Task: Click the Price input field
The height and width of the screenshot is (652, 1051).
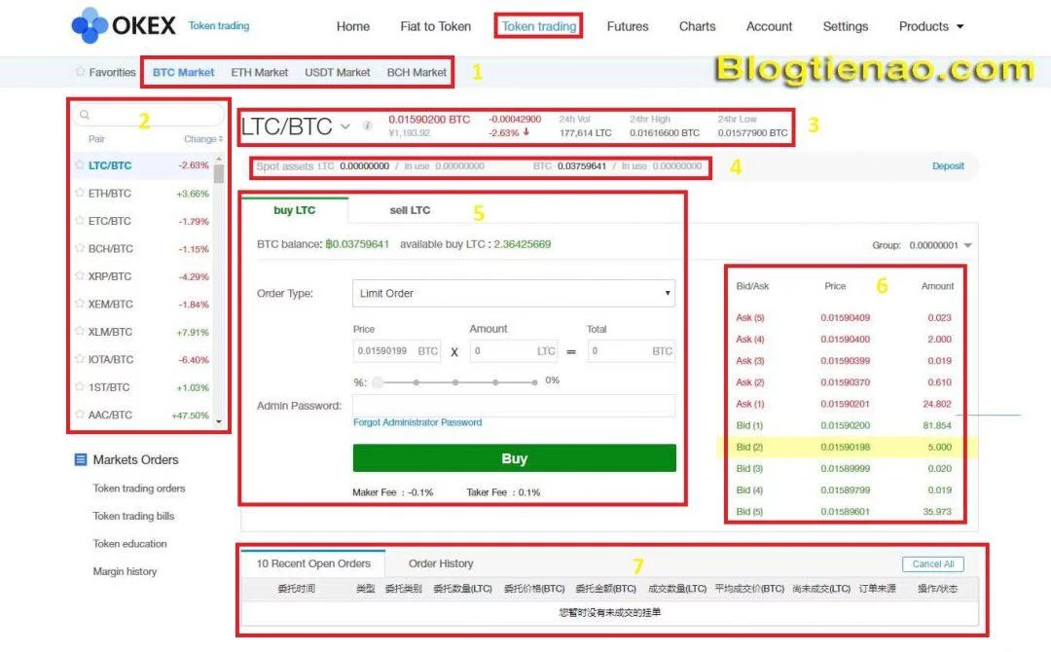Action: pos(397,351)
